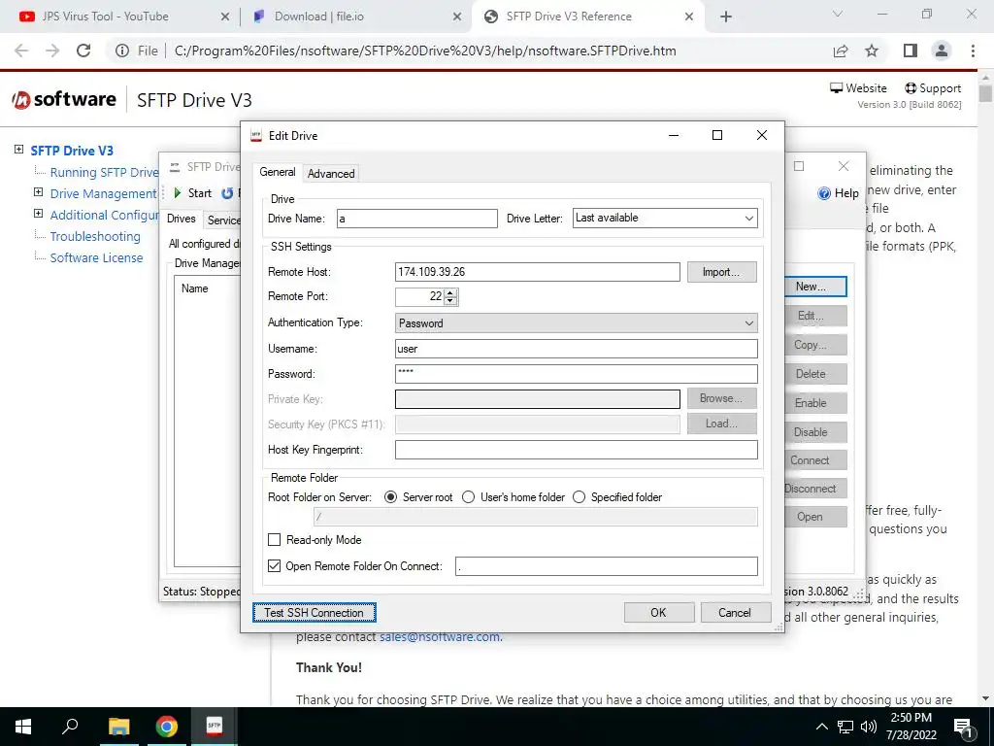Click the green Start icon in SFTP Drive window
The width and height of the screenshot is (994, 746).
(x=178, y=193)
